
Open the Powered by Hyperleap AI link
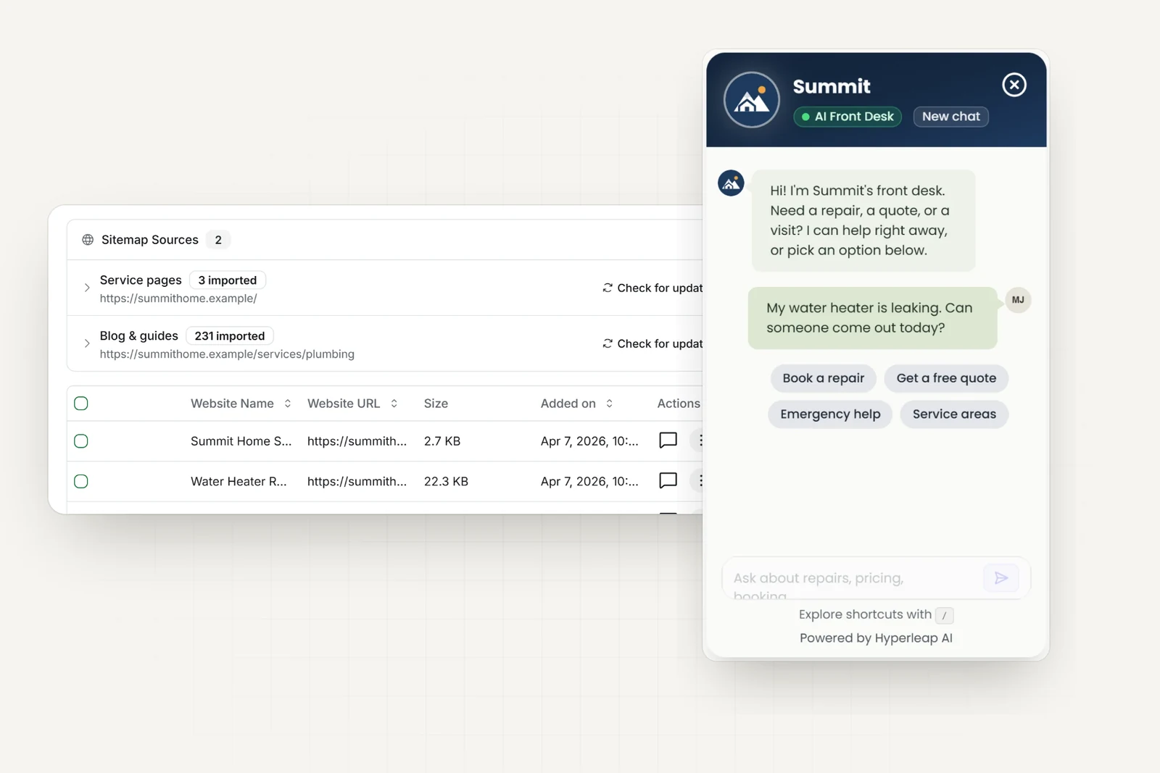pos(876,638)
